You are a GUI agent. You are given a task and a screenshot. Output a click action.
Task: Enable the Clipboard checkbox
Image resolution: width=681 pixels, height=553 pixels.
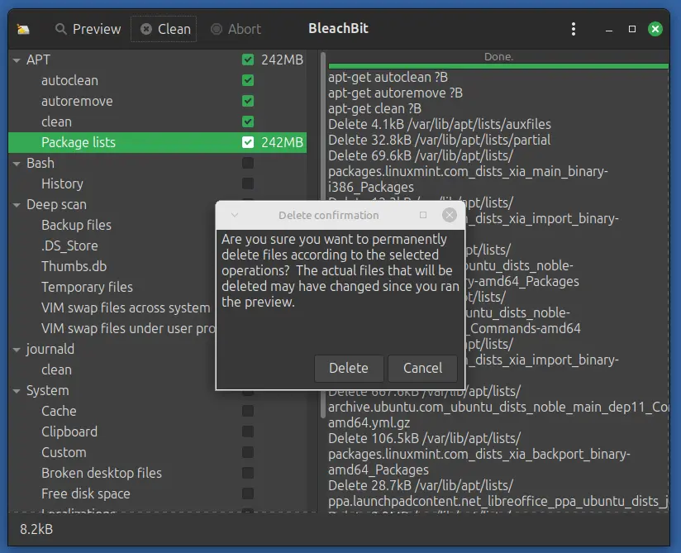(x=248, y=431)
